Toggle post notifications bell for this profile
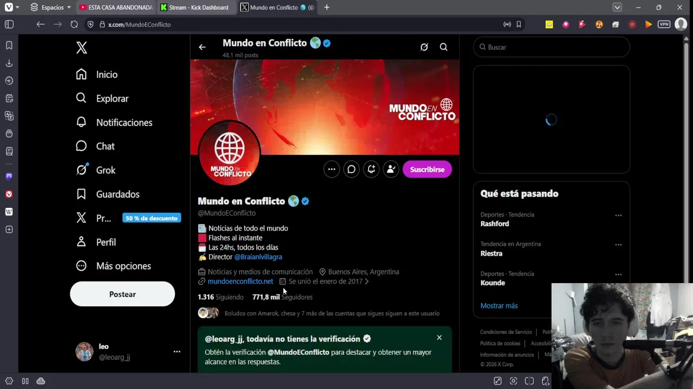 pos(371,169)
